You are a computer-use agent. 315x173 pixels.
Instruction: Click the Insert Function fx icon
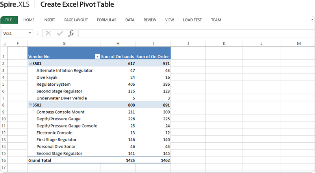[x=71, y=33]
